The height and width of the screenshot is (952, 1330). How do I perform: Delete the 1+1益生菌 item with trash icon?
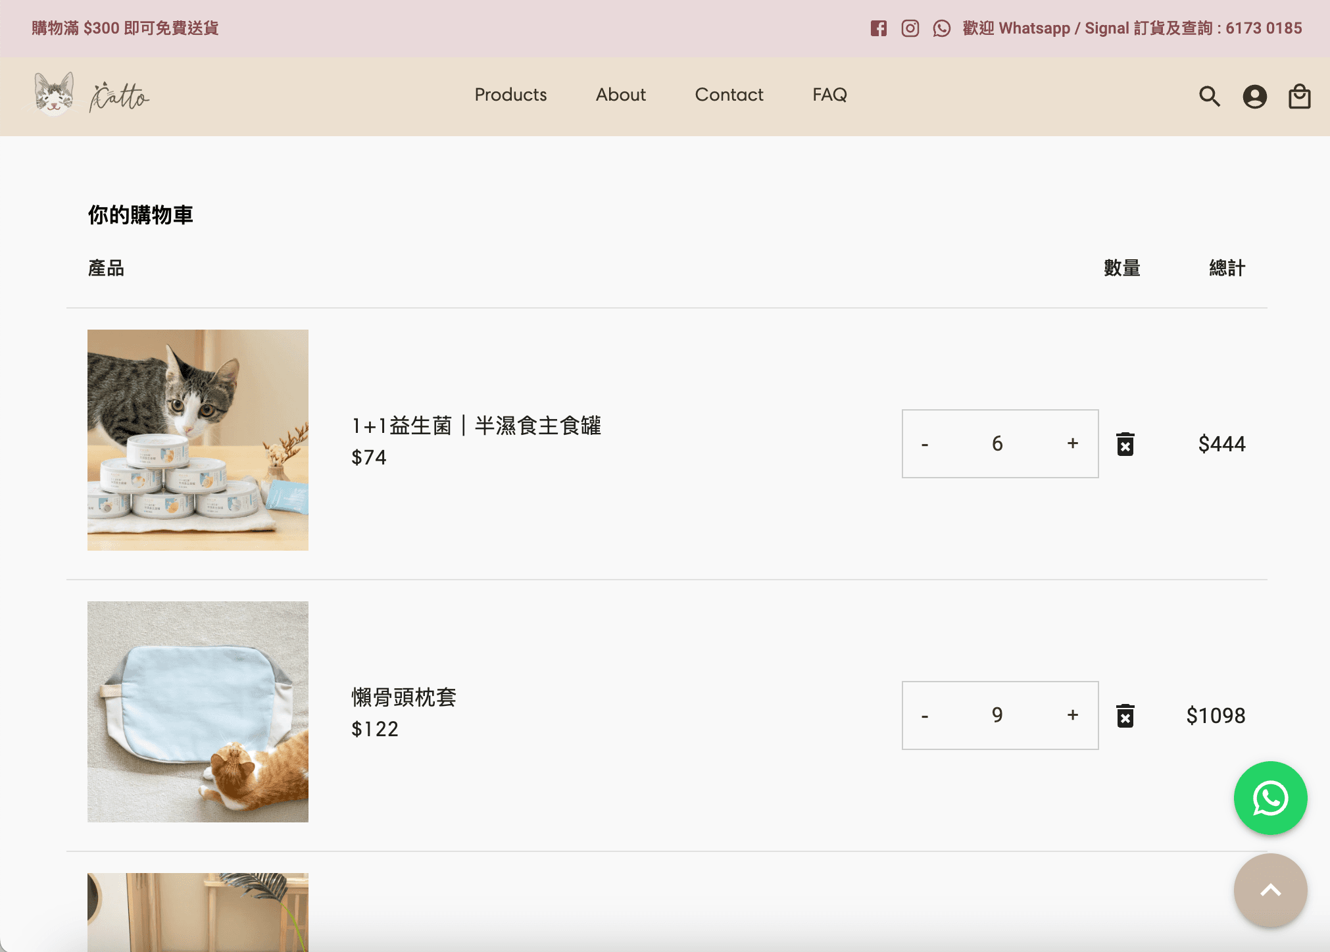coord(1125,444)
